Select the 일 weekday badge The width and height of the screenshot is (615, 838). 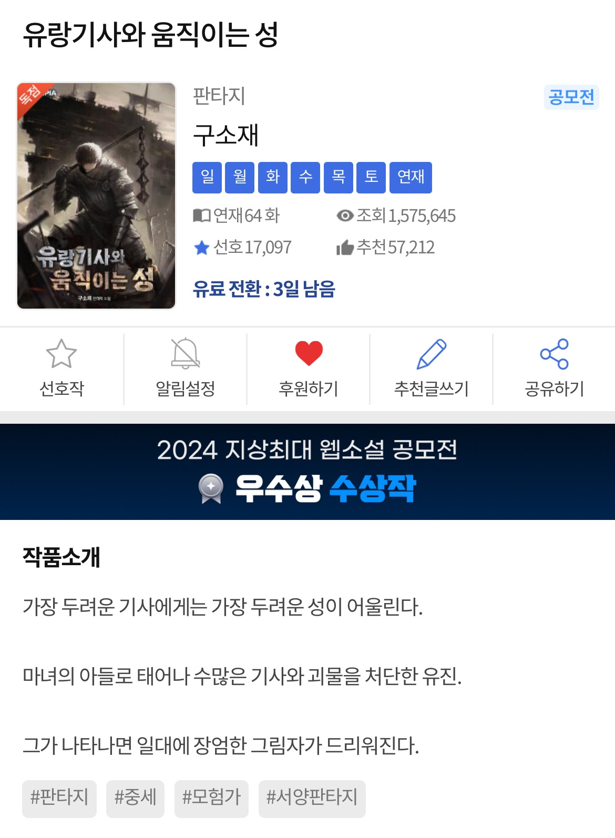pos(207,178)
